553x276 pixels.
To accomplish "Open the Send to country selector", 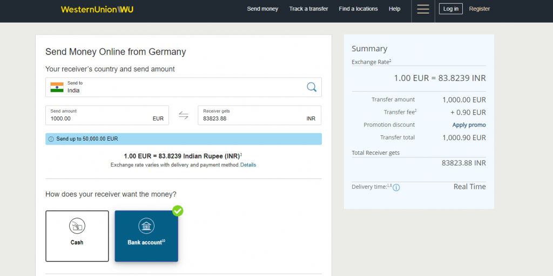I will click(x=184, y=87).
